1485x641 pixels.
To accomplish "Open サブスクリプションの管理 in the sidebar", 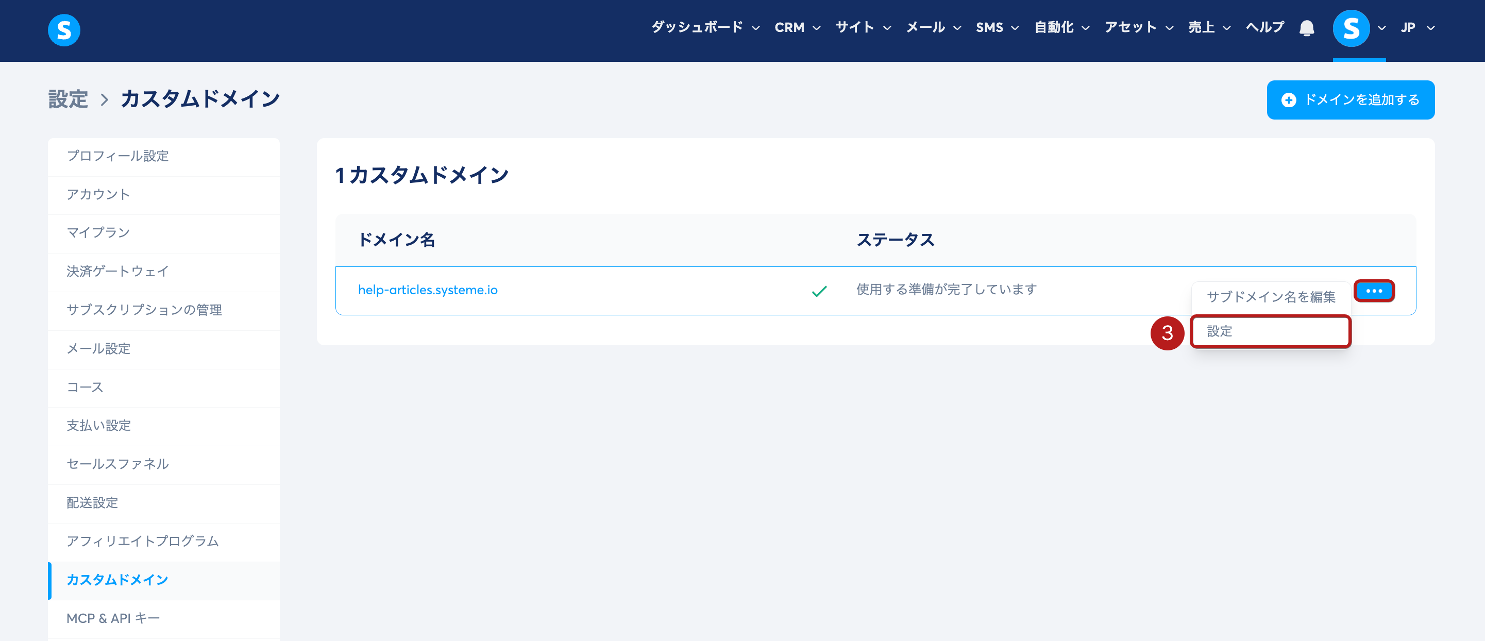I will (x=164, y=310).
